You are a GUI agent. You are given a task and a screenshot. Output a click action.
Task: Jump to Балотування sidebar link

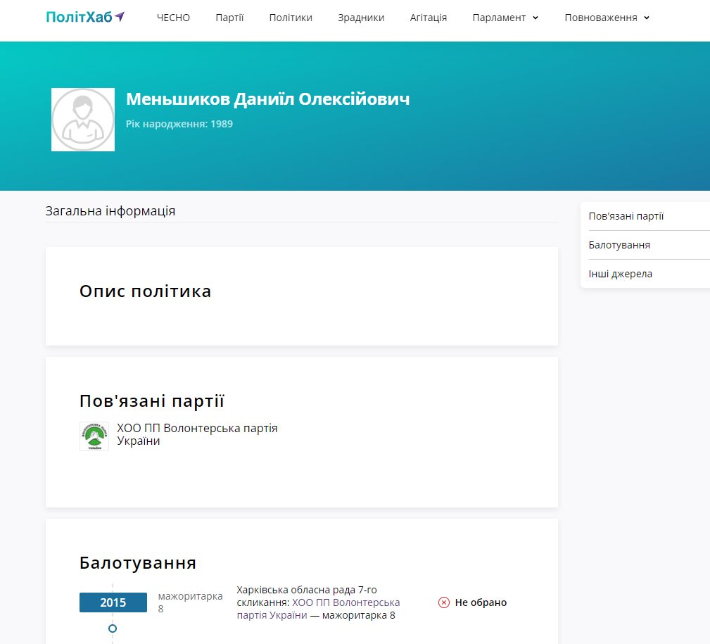619,245
